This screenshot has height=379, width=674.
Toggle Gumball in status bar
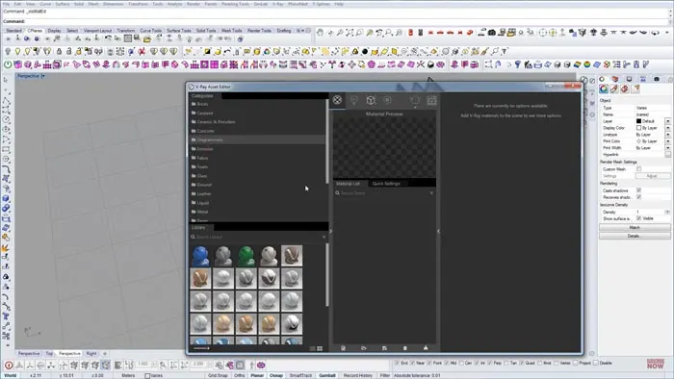click(x=327, y=375)
